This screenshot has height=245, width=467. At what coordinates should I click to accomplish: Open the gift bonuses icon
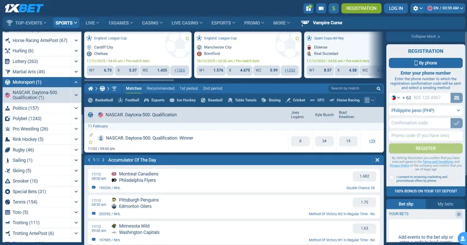pyautogui.click(x=309, y=8)
